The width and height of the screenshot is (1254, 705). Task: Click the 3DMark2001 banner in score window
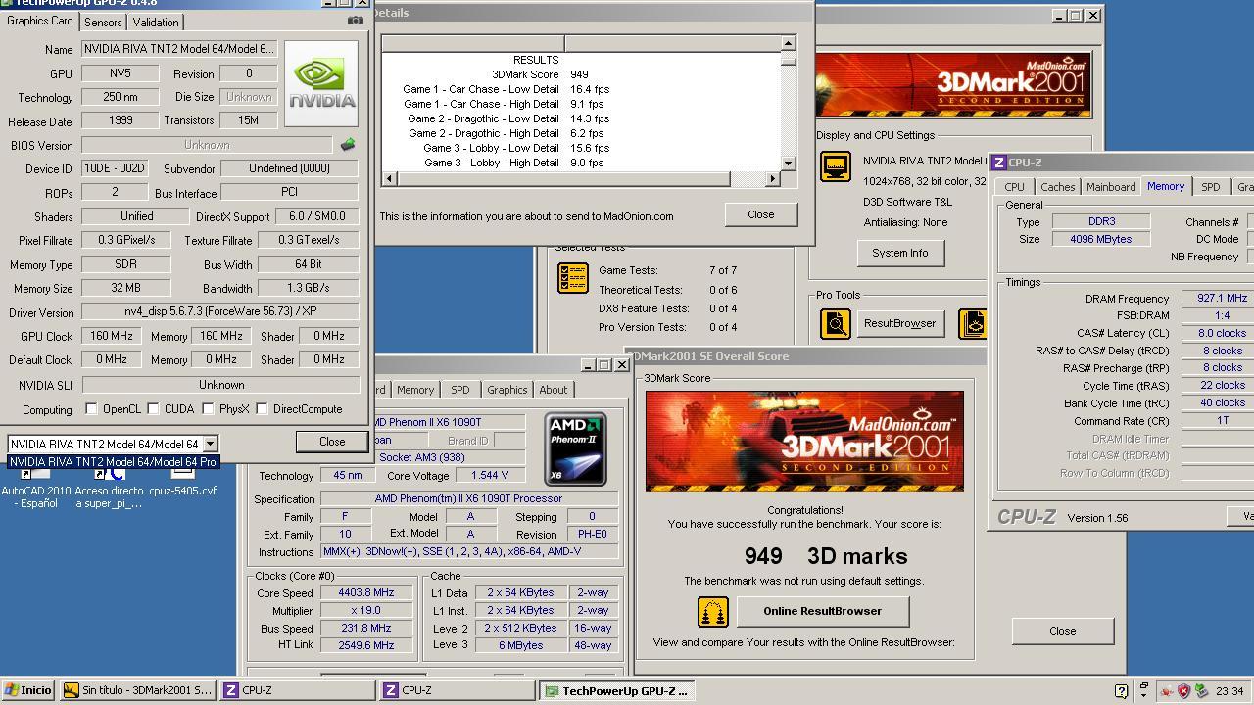tap(804, 441)
